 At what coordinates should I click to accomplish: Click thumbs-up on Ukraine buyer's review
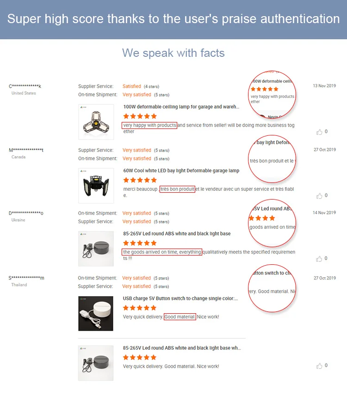[x=319, y=259]
